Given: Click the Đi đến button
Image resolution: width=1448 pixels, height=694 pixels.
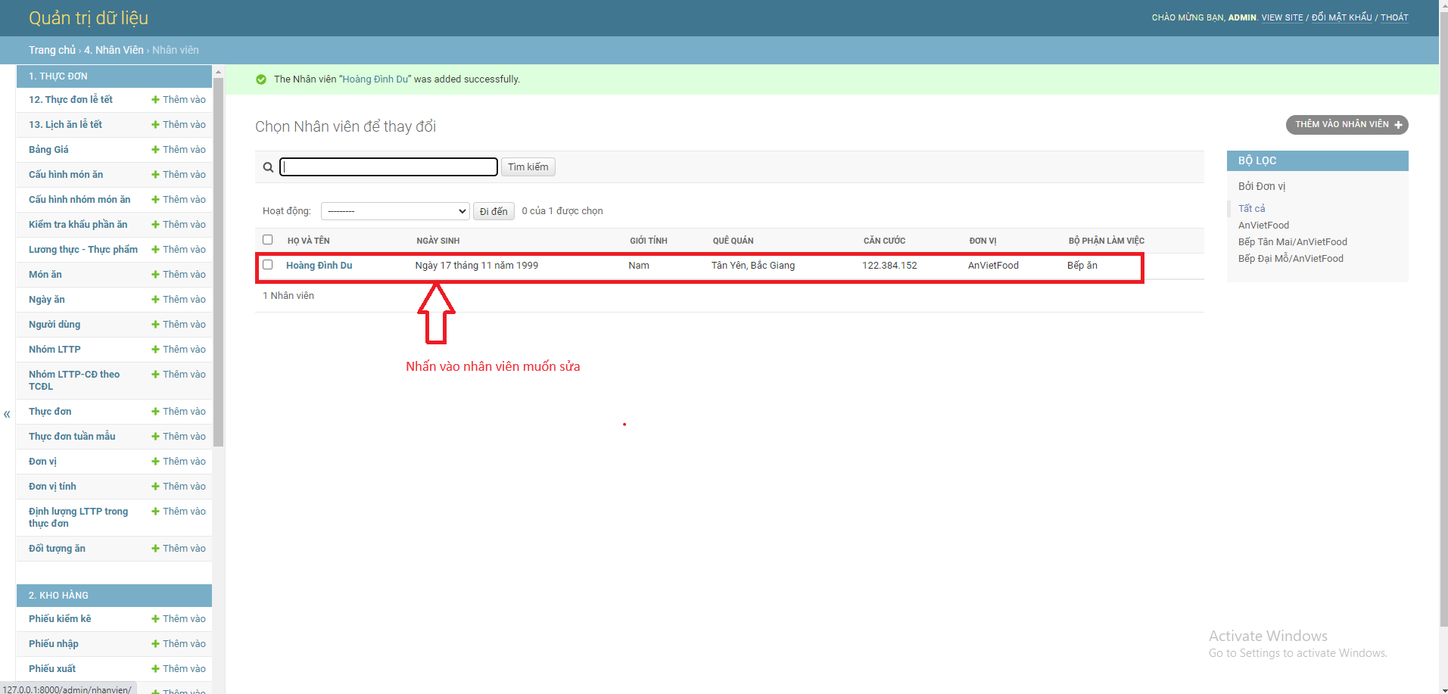Looking at the screenshot, I should point(493,210).
